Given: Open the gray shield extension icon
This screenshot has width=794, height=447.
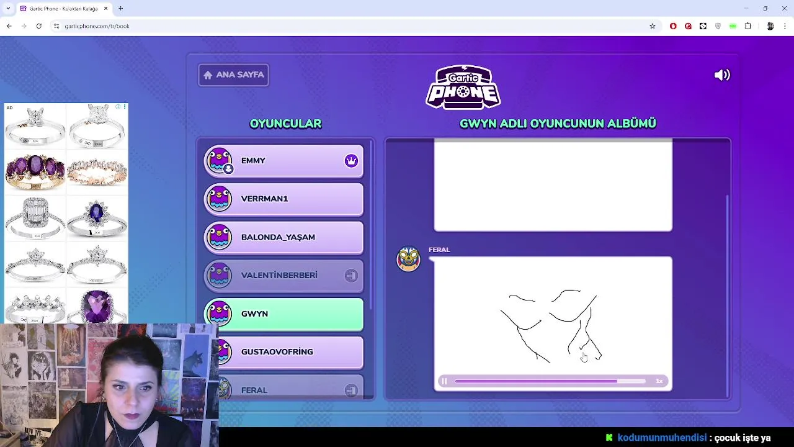Looking at the screenshot, I should [x=718, y=26].
